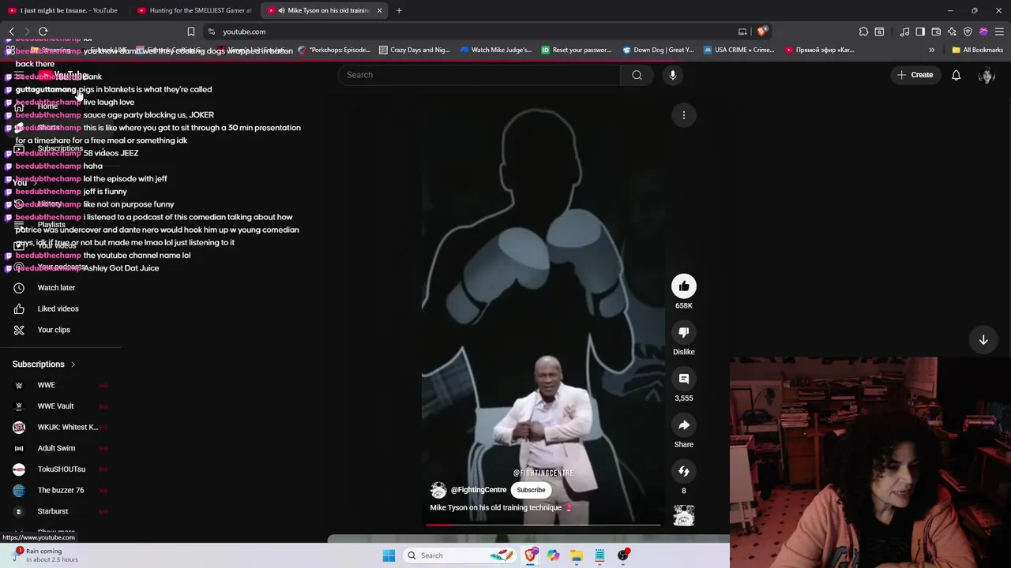Open Your clips in sidebar
Screen dimensions: 1011x568
[x=54, y=330]
